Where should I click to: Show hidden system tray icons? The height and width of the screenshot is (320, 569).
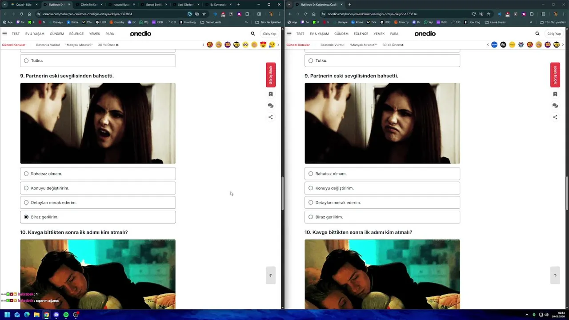[527, 315]
